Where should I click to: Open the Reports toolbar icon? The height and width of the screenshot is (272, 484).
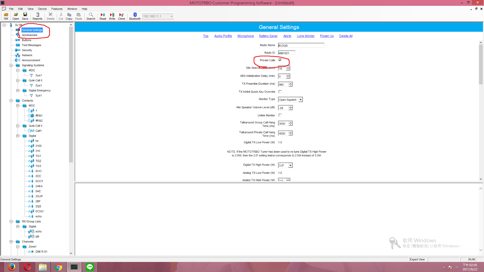38,16
